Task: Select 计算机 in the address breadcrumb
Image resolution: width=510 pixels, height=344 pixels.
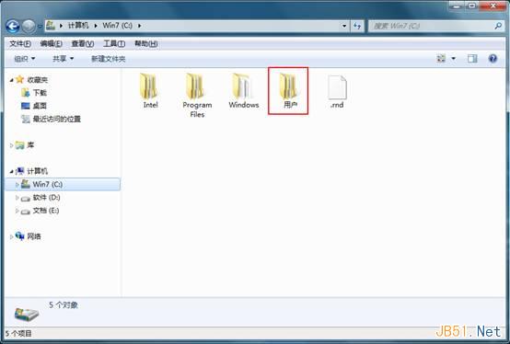Action: [78, 26]
